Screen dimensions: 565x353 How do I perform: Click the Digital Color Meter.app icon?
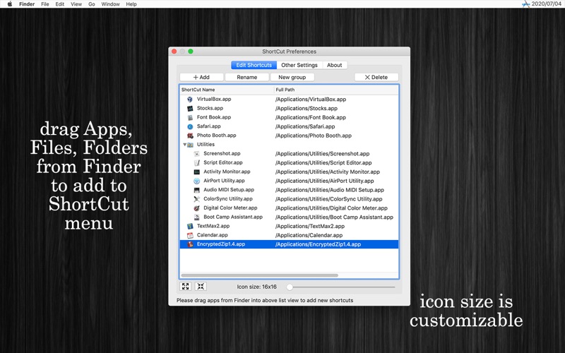pos(197,208)
